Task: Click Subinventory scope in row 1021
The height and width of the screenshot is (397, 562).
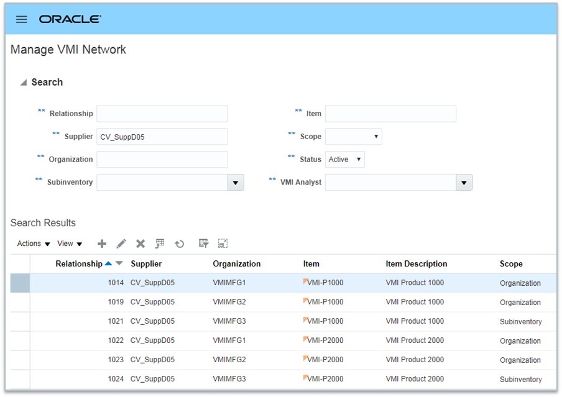Action: [521, 322]
